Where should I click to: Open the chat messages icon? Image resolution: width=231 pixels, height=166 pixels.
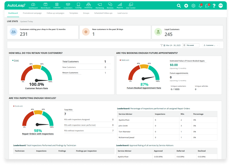pyautogui.click(x=207, y=6)
